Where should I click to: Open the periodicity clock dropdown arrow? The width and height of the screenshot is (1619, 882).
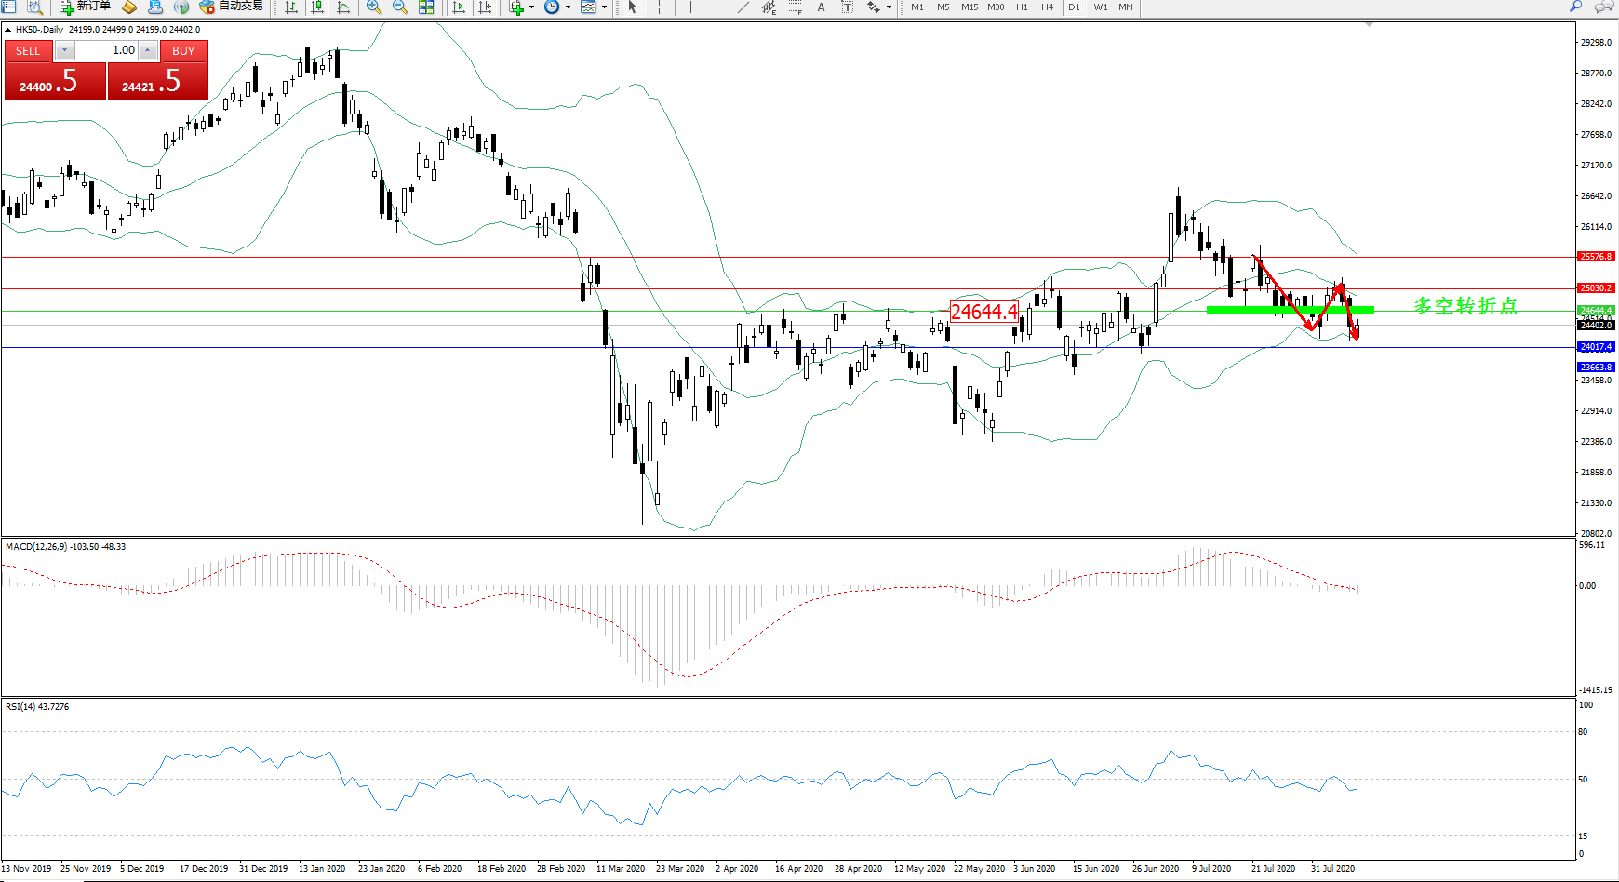568,7
